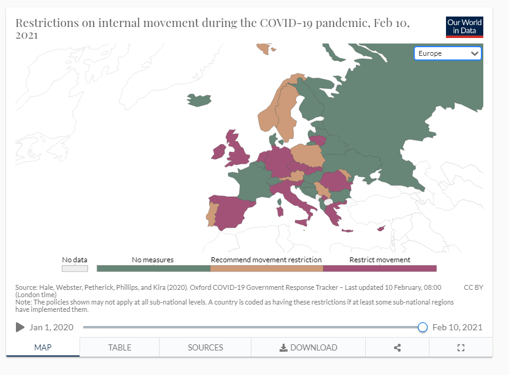Click Spain on the map
The width and height of the screenshot is (509, 375).
236,211
